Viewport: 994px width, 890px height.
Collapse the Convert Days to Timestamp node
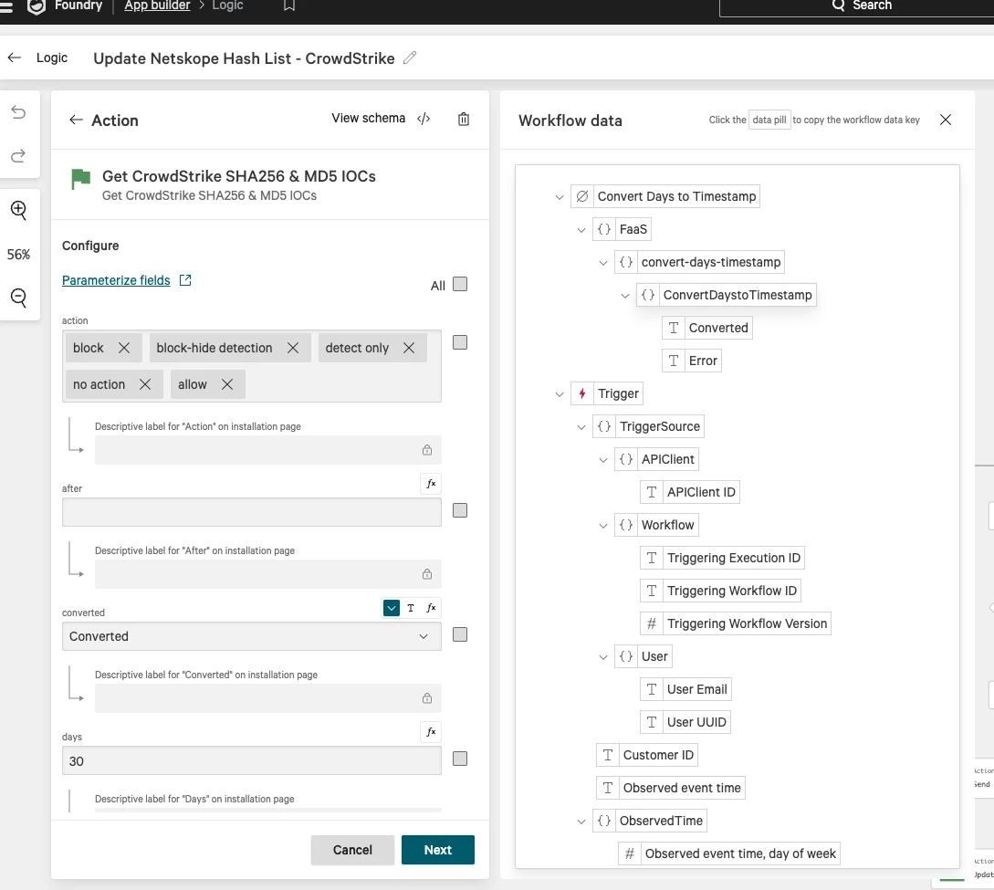pyautogui.click(x=560, y=197)
